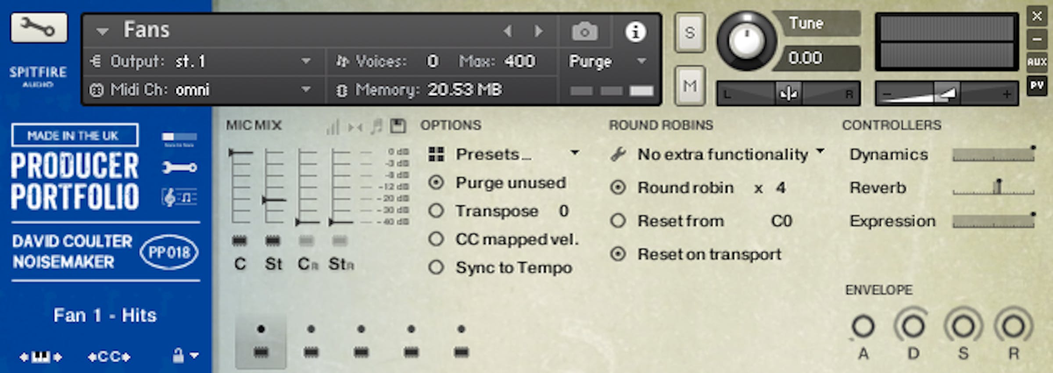
Task: Click the Reset from note C0
Action: (782, 221)
